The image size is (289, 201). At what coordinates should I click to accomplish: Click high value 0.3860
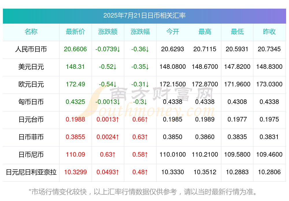click(x=205, y=137)
